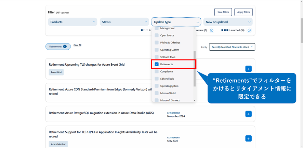
Task: Click the down arrow of the dropdown list scrollbar
Action: click(x=194, y=100)
